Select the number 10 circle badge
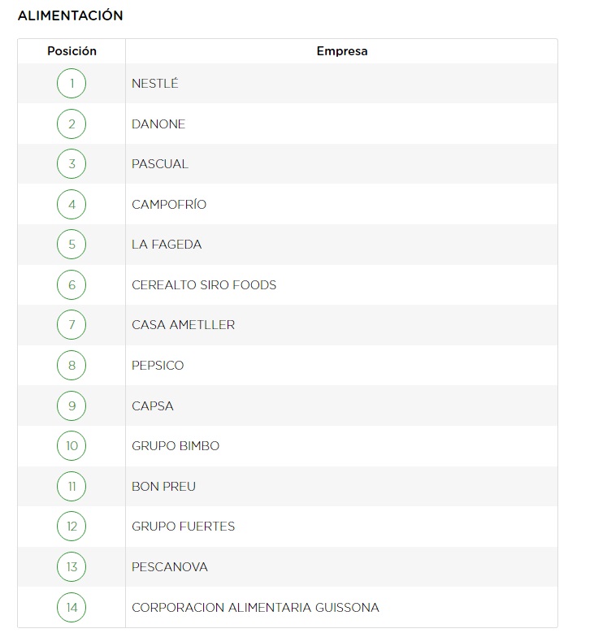This screenshot has height=633, width=594. pyautogui.click(x=72, y=445)
